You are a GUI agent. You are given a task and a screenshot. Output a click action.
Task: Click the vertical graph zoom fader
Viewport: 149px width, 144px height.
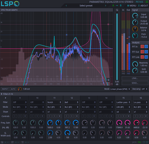click(117, 47)
